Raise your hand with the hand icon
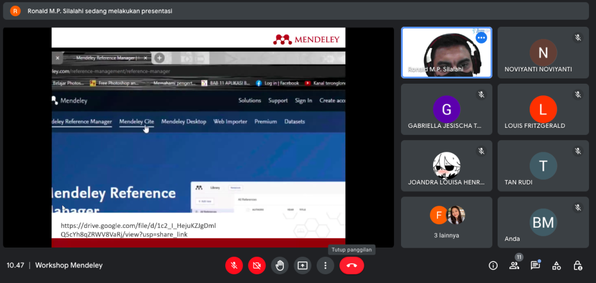The width and height of the screenshot is (596, 283). [280, 266]
